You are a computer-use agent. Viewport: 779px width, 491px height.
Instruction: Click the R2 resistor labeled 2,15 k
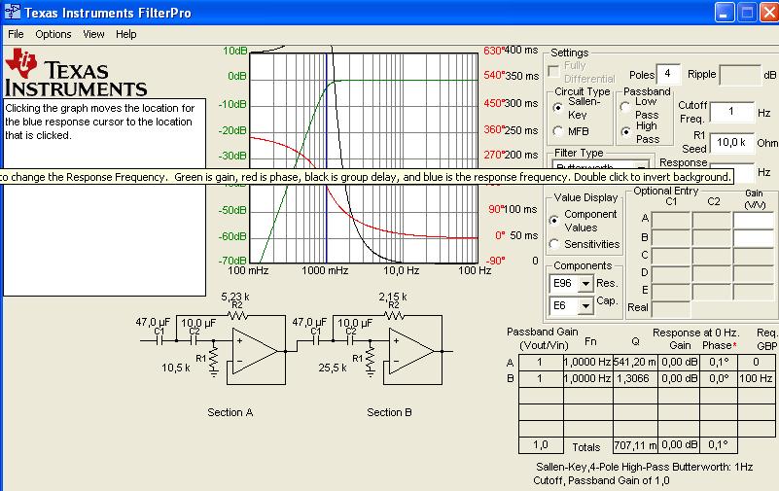394,315
